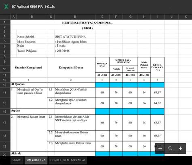Click the SDIT AYATULHUSNA cell
Screen dimensions: 192x165
70,36
